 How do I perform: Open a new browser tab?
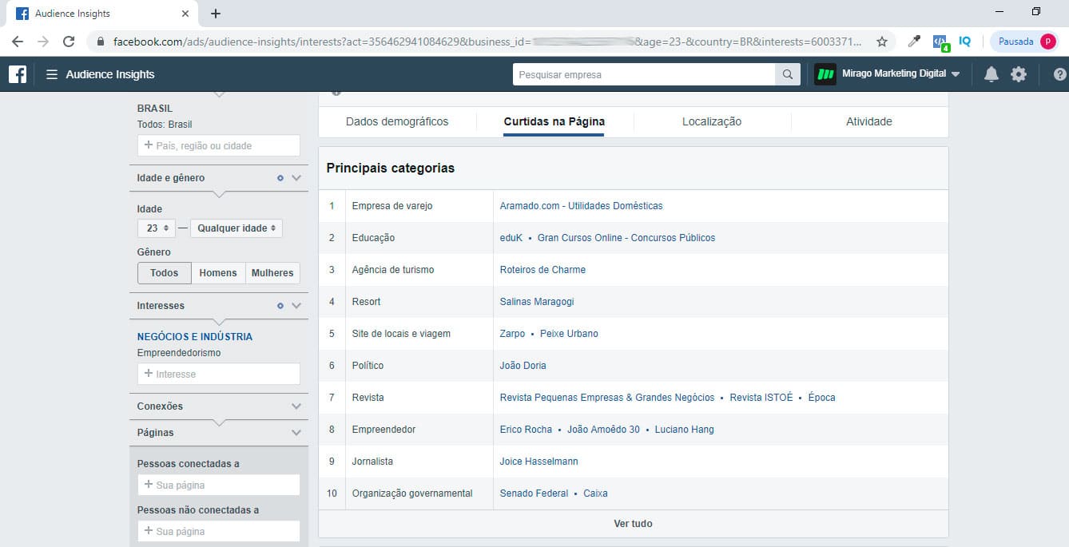click(216, 14)
